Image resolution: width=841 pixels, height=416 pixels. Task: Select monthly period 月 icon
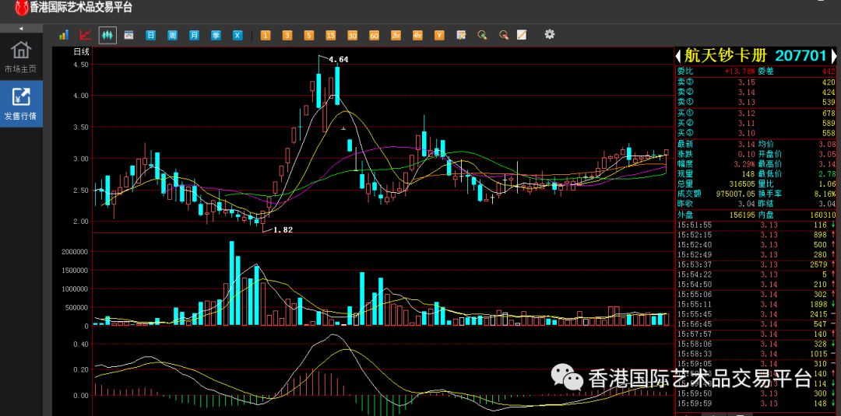[x=194, y=35]
